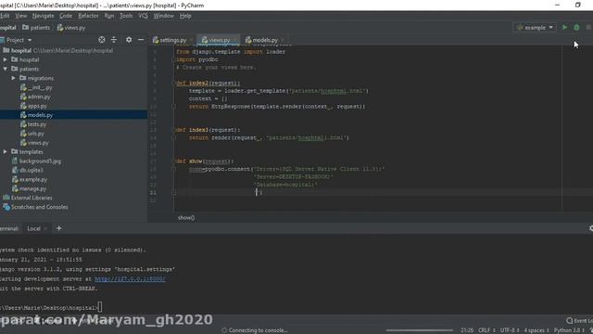Viewport: 593px width, 334px height.
Task: Open the Tools menu
Action: click(126, 16)
